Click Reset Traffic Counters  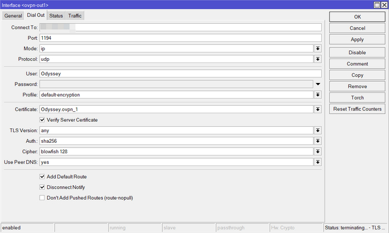357,110
